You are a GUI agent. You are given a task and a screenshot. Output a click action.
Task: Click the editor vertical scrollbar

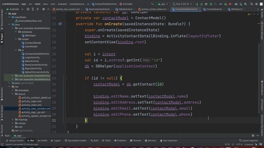[259, 78]
